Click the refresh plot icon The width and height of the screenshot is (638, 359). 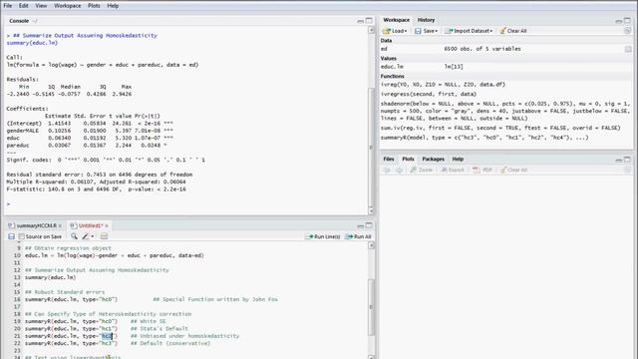click(x=627, y=171)
